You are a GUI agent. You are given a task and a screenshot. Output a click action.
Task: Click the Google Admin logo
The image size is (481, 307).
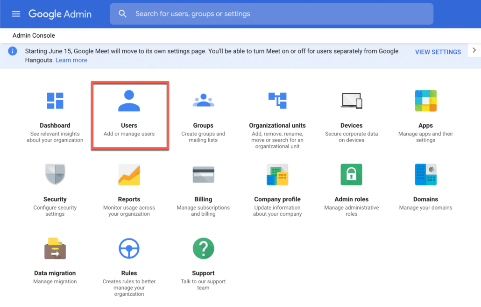pyautogui.click(x=60, y=14)
